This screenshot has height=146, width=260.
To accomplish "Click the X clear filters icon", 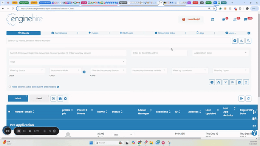I will click(x=226, y=82).
